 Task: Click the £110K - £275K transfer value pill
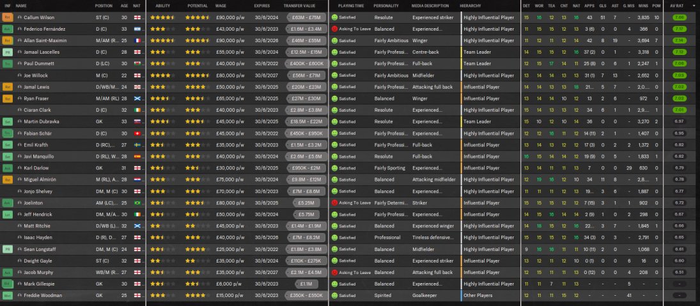click(306, 261)
